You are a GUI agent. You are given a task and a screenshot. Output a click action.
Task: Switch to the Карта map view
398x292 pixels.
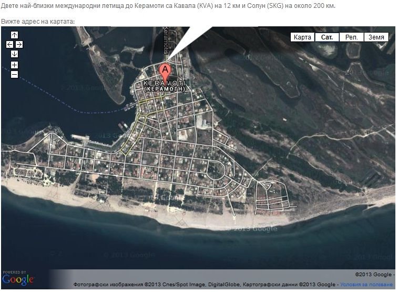click(302, 37)
